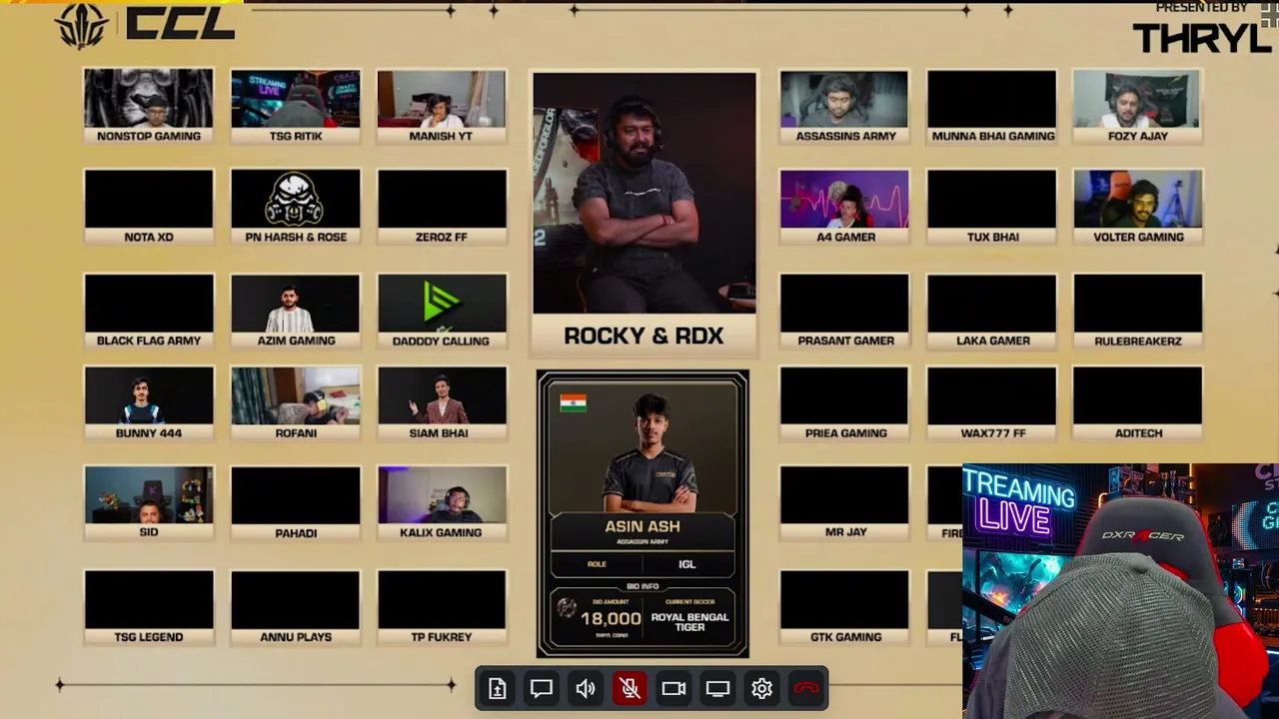Screen dimensions: 1279x719
Task: Select the Nonstop Gaming video tile
Action: [149, 106]
